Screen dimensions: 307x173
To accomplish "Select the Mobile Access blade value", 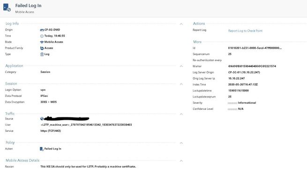I will point(53,42).
